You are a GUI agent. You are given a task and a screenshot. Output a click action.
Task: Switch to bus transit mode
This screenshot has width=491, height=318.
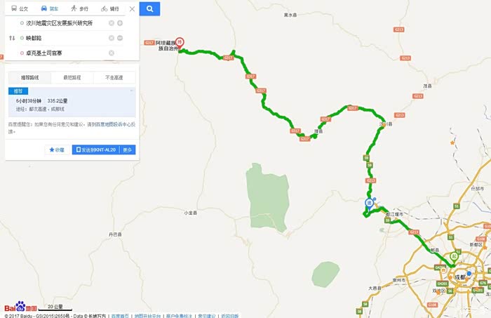tap(20, 8)
